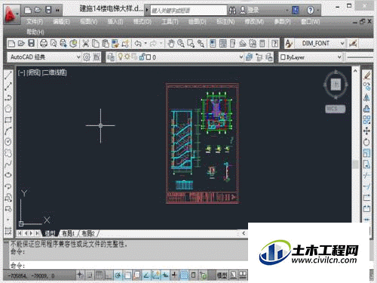Open the 编辑(E) menu

click(x=61, y=22)
